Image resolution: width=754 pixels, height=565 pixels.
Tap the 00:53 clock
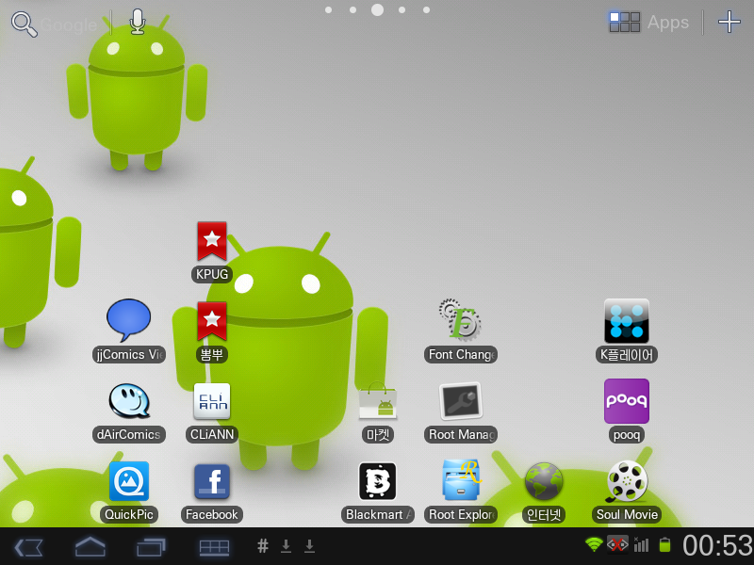(717, 546)
